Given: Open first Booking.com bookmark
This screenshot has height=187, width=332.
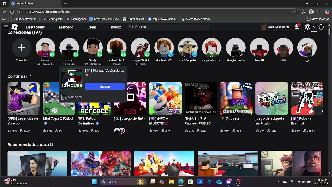Looking at the screenshot, I should click(53, 19).
